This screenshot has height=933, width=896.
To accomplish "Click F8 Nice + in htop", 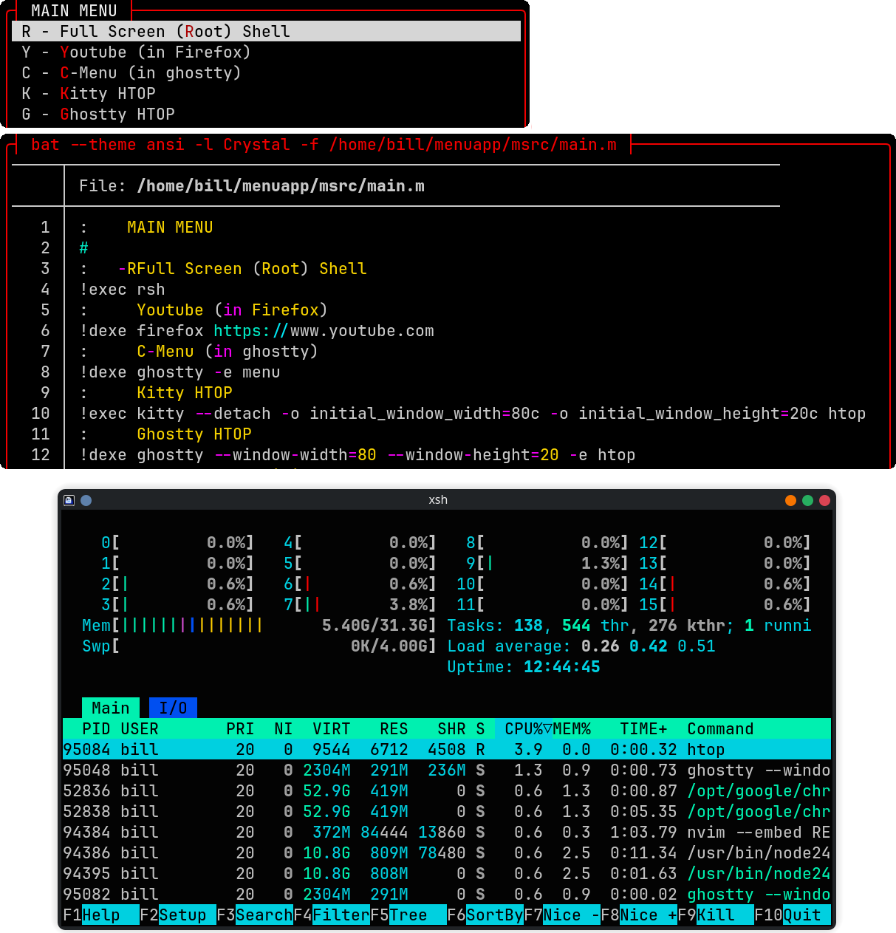I will (639, 915).
